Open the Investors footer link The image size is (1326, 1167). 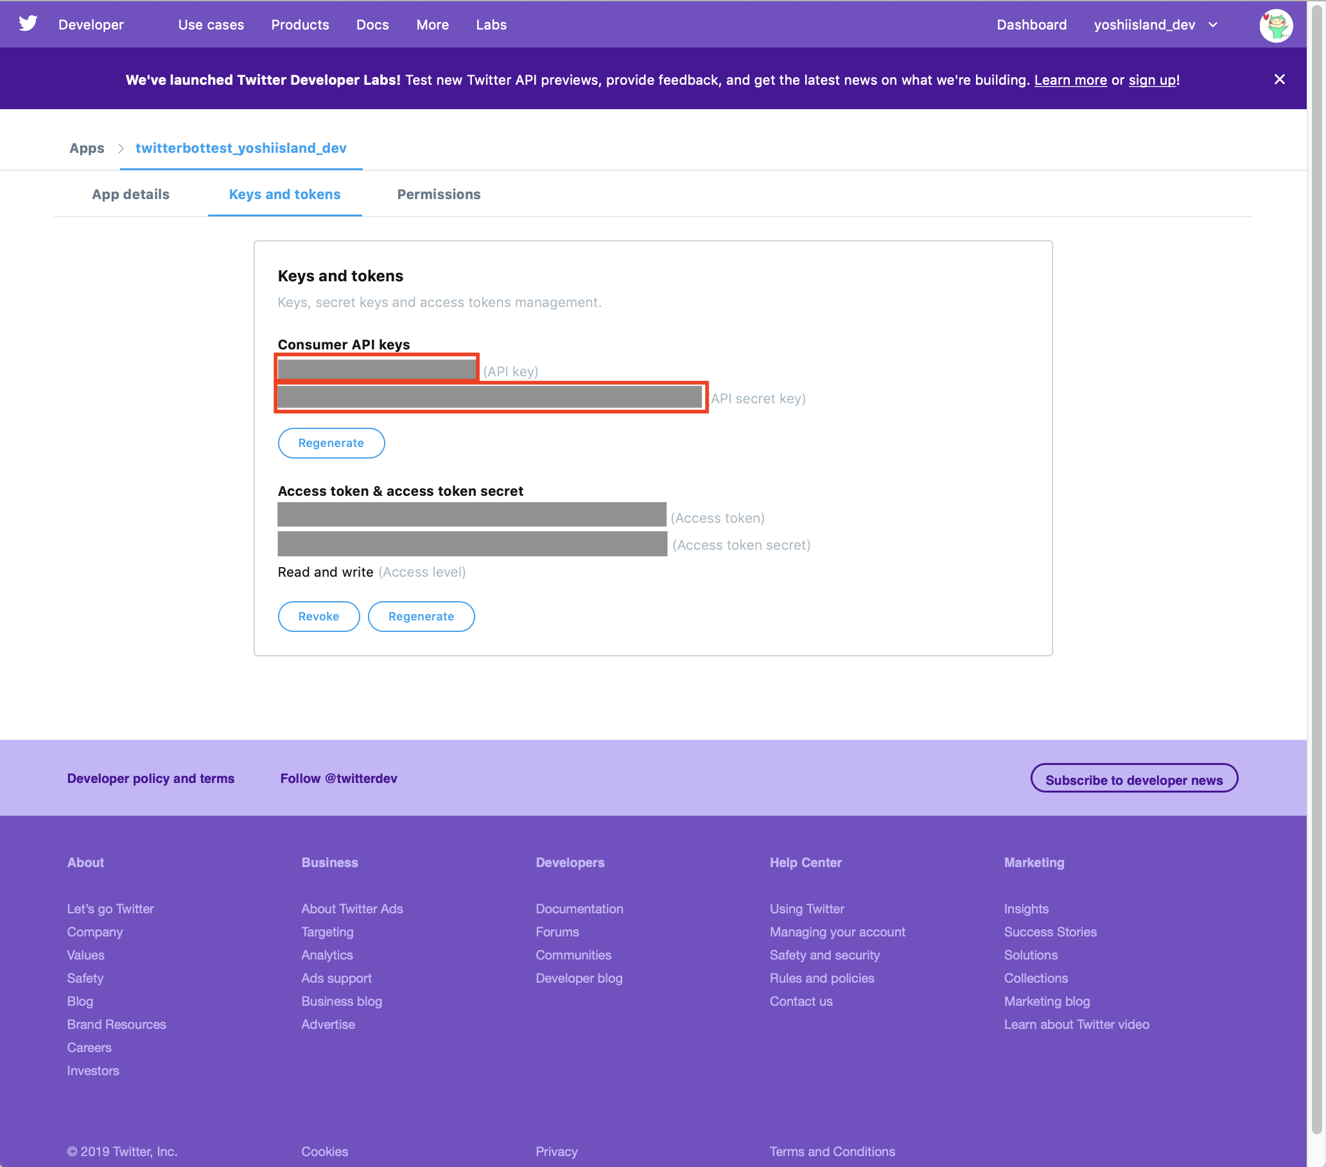tap(92, 1071)
